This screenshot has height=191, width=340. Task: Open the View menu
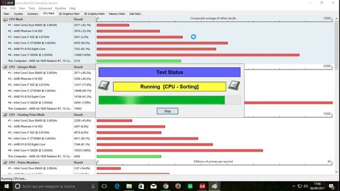coord(22,8)
